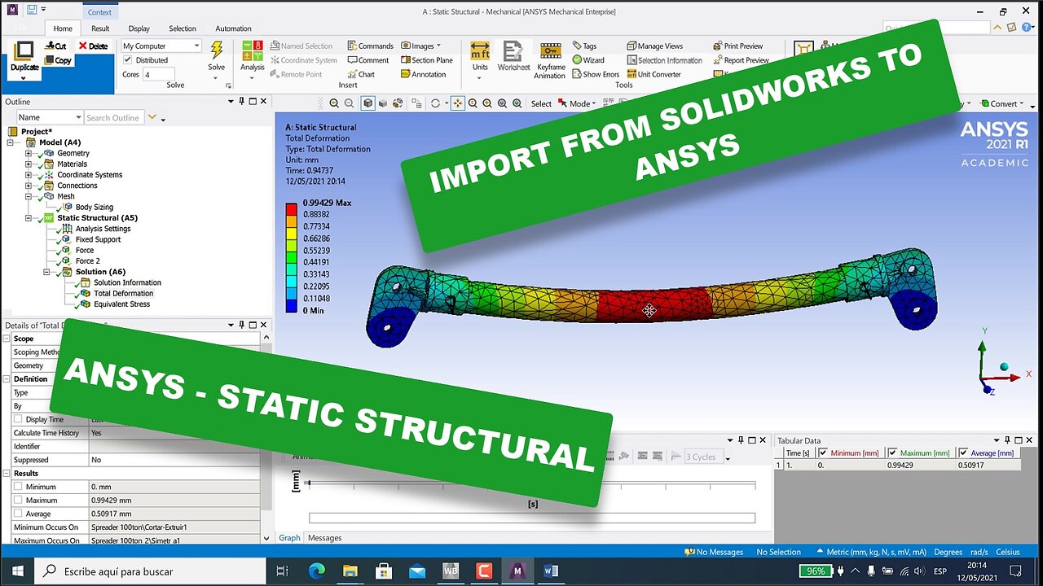This screenshot has width=1043, height=586.
Task: Switch to the Messages tab
Action: tap(324, 538)
